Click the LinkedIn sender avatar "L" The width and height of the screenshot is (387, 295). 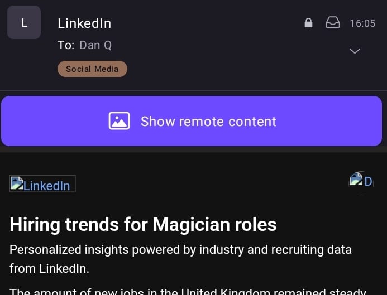point(24,23)
